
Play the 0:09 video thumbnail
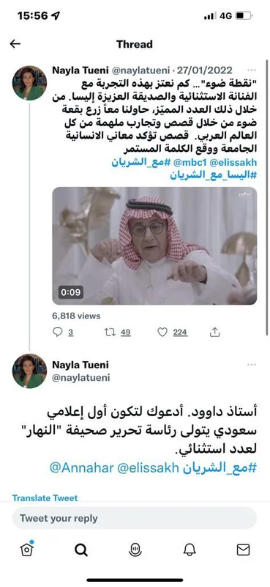coord(154,246)
